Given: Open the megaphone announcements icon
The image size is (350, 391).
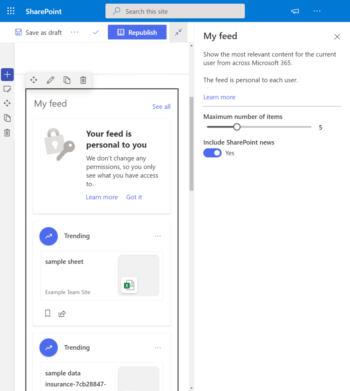Looking at the screenshot, I should [x=295, y=11].
